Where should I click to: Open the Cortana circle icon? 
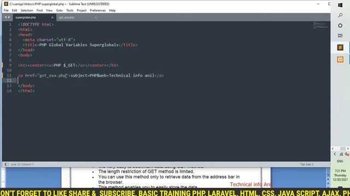340,26
